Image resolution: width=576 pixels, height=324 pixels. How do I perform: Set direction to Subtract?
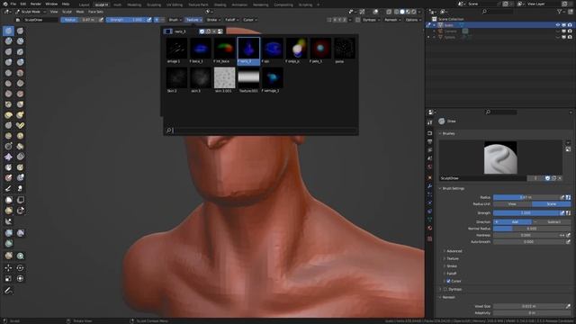552,222
